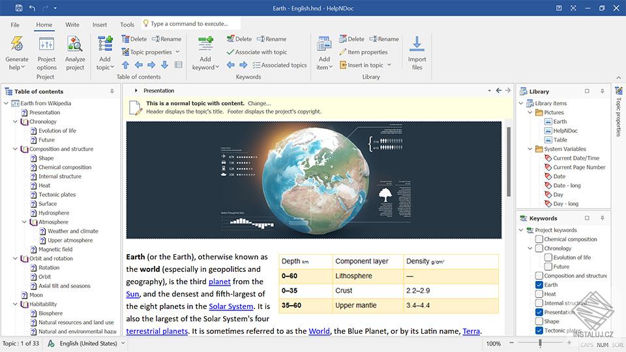The width and height of the screenshot is (626, 352).
Task: Click Associate with topic checkmark icon
Action: pos(230,52)
